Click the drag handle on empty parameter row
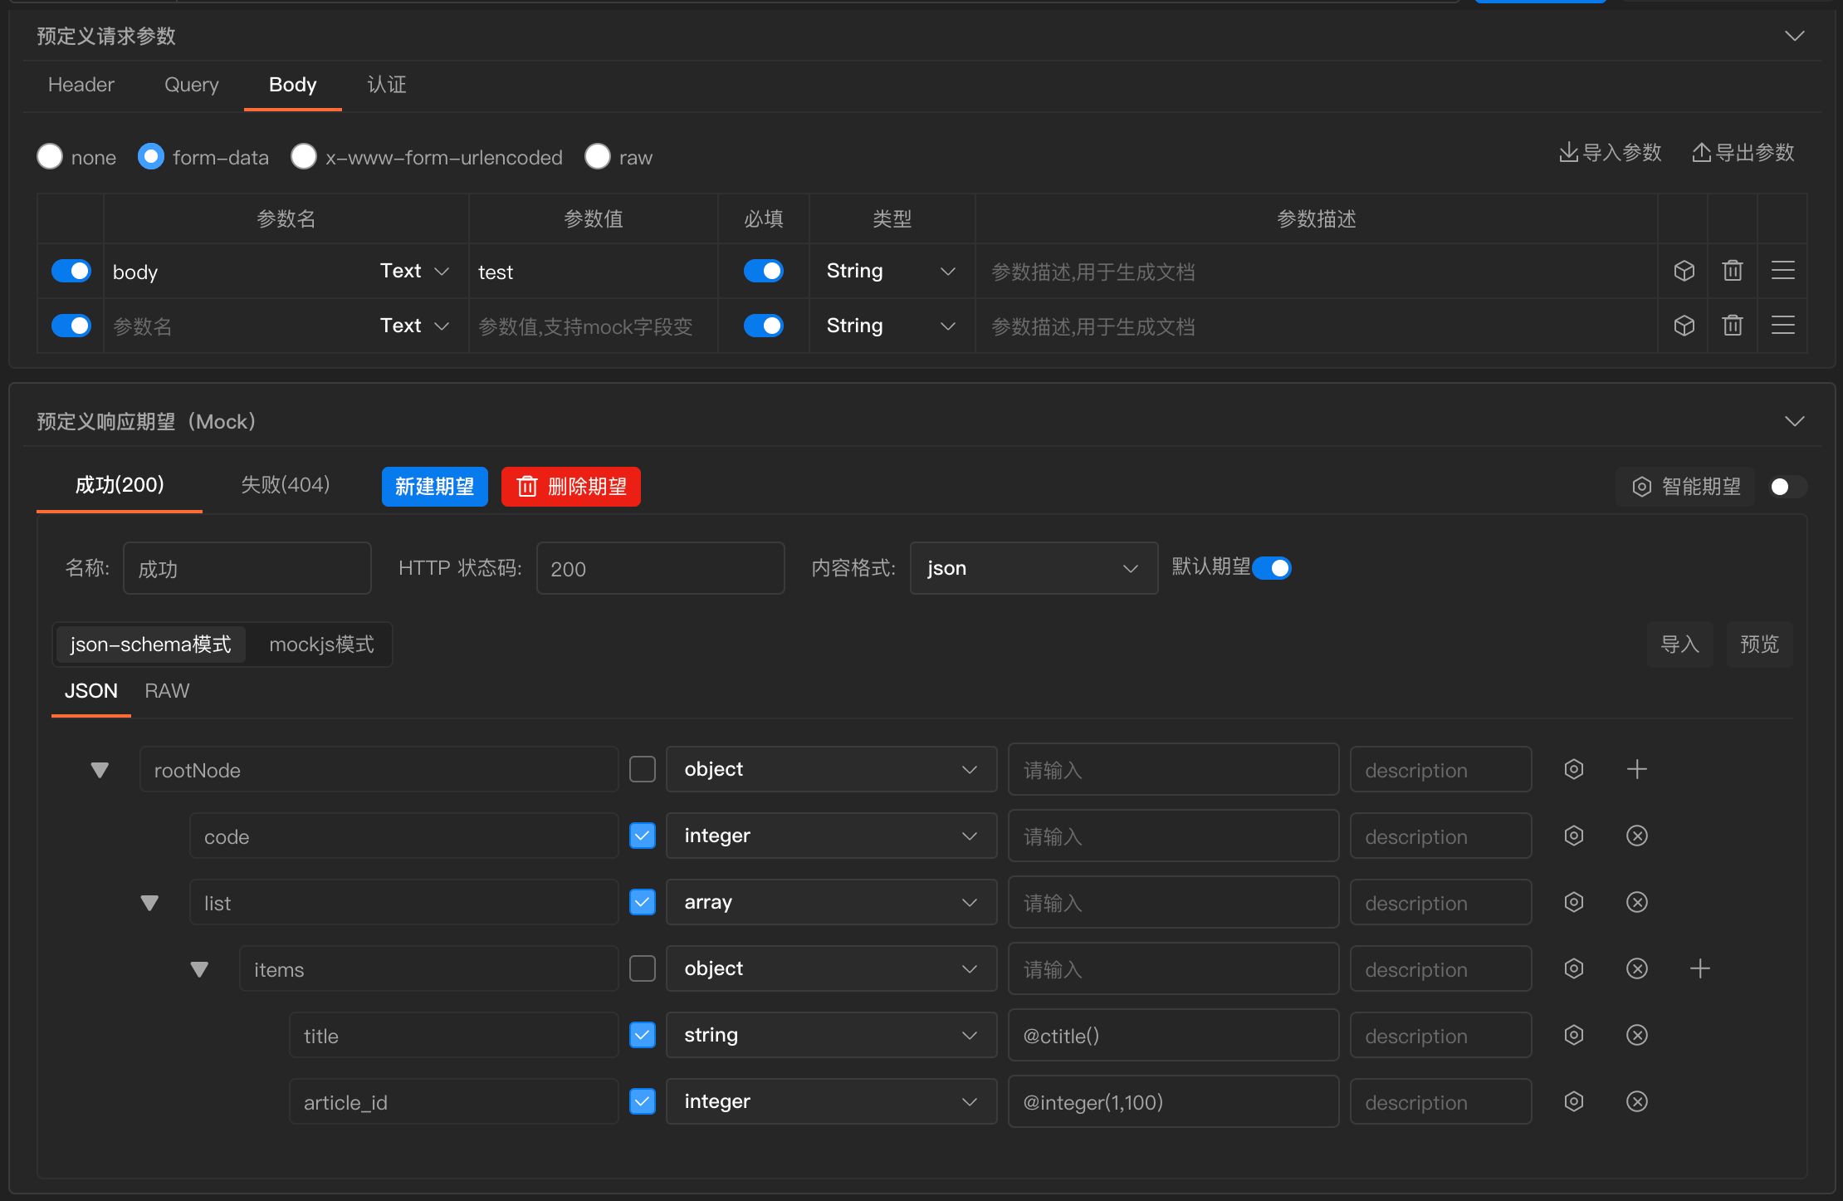 tap(1782, 326)
